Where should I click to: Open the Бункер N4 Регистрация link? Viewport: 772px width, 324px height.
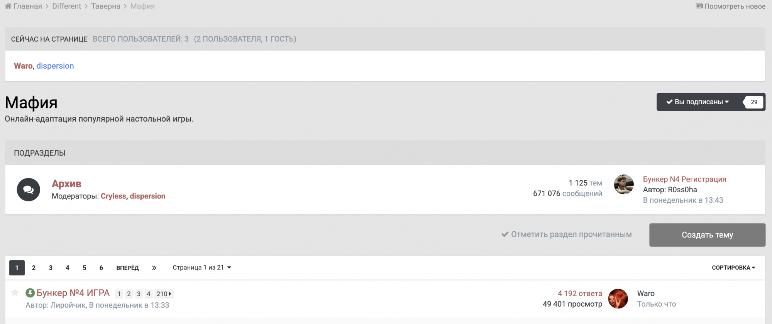click(x=684, y=179)
